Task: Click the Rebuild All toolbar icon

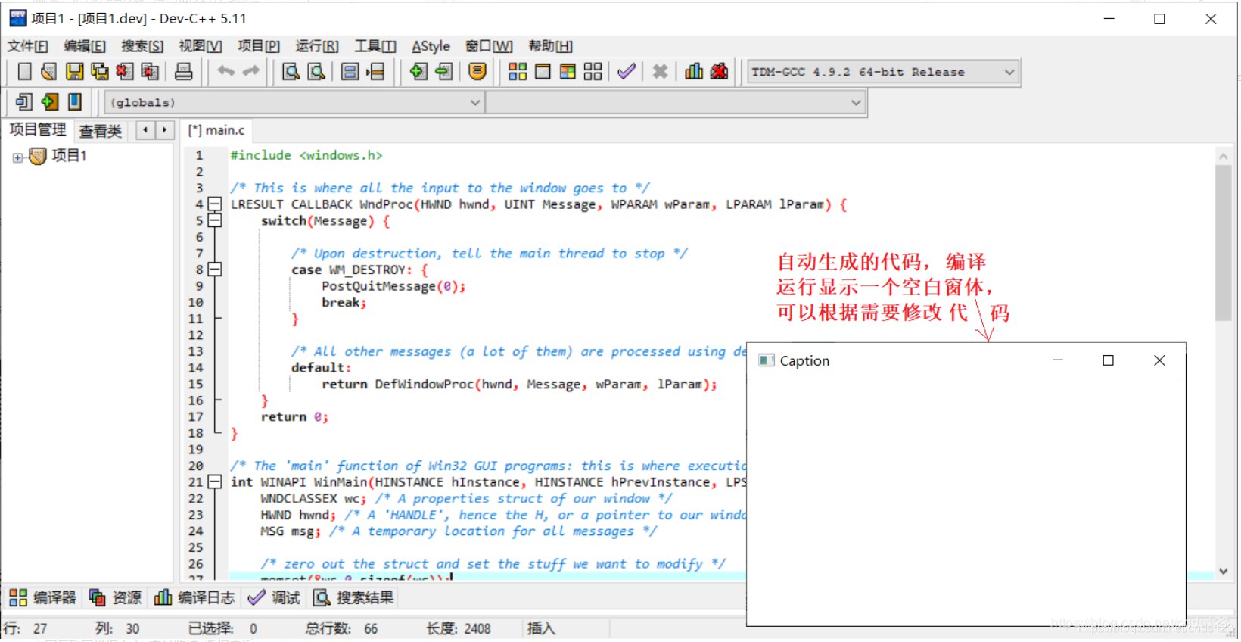Action: pos(593,72)
